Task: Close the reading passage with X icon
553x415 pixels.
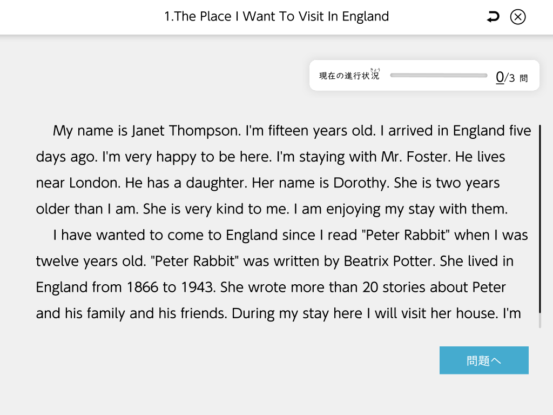Action: point(517,17)
